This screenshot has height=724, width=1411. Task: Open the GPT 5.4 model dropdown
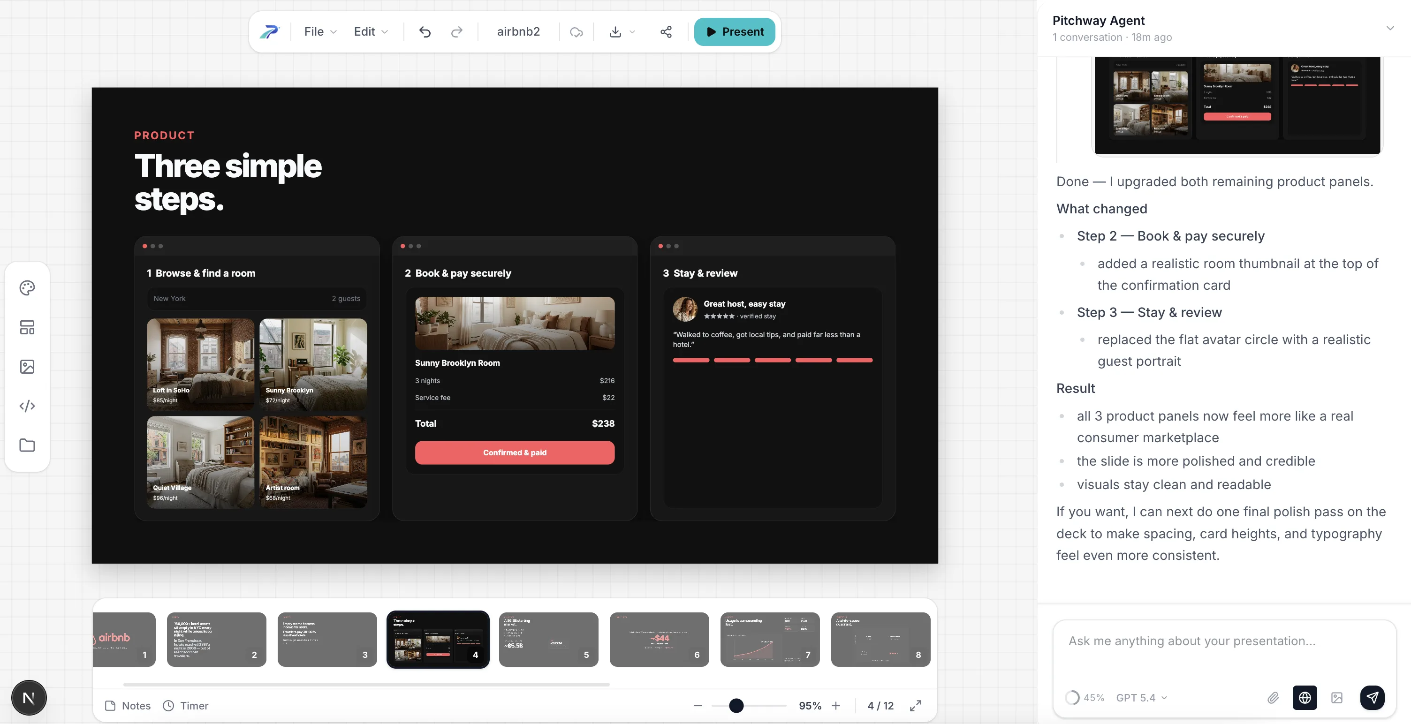[x=1141, y=698]
